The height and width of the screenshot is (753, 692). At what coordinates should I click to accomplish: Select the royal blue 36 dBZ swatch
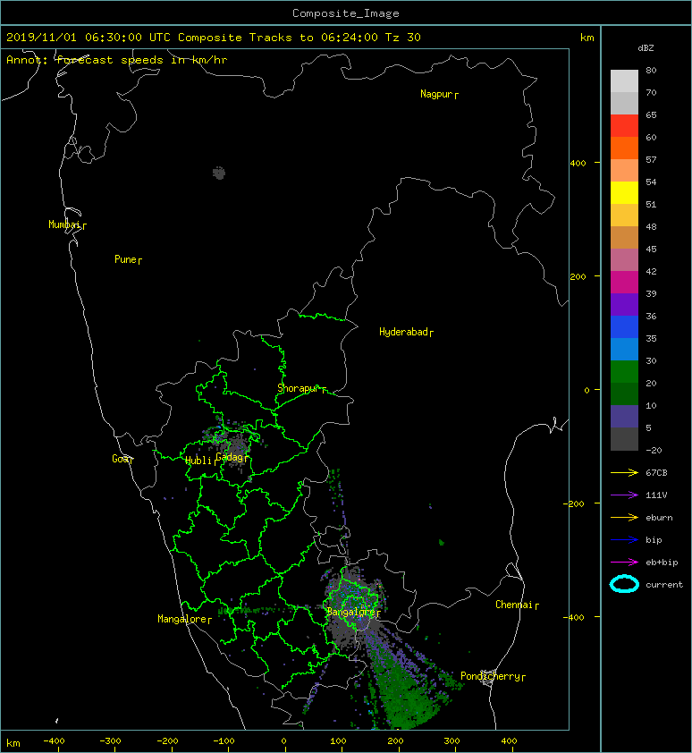click(x=624, y=326)
